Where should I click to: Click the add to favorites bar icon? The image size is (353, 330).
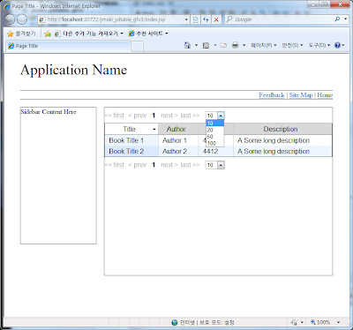tap(48, 34)
